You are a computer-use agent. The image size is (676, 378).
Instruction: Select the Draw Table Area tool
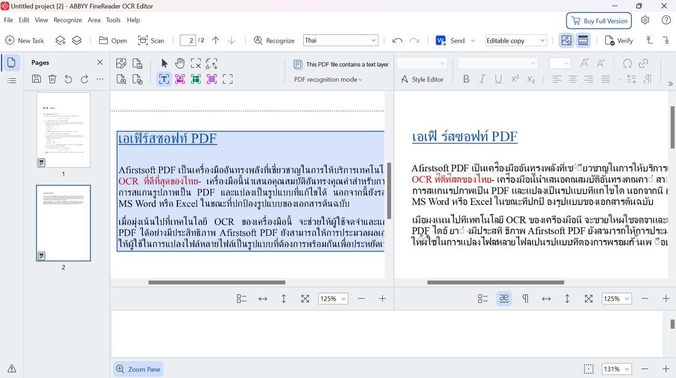tap(196, 79)
